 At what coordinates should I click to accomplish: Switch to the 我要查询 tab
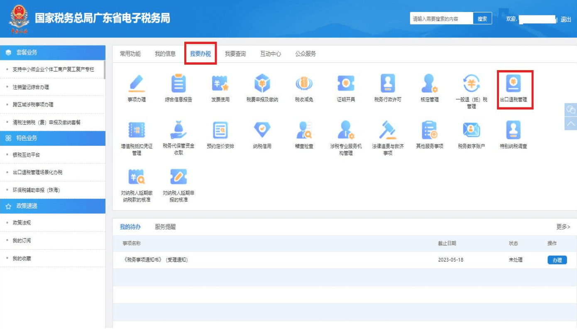(x=235, y=54)
